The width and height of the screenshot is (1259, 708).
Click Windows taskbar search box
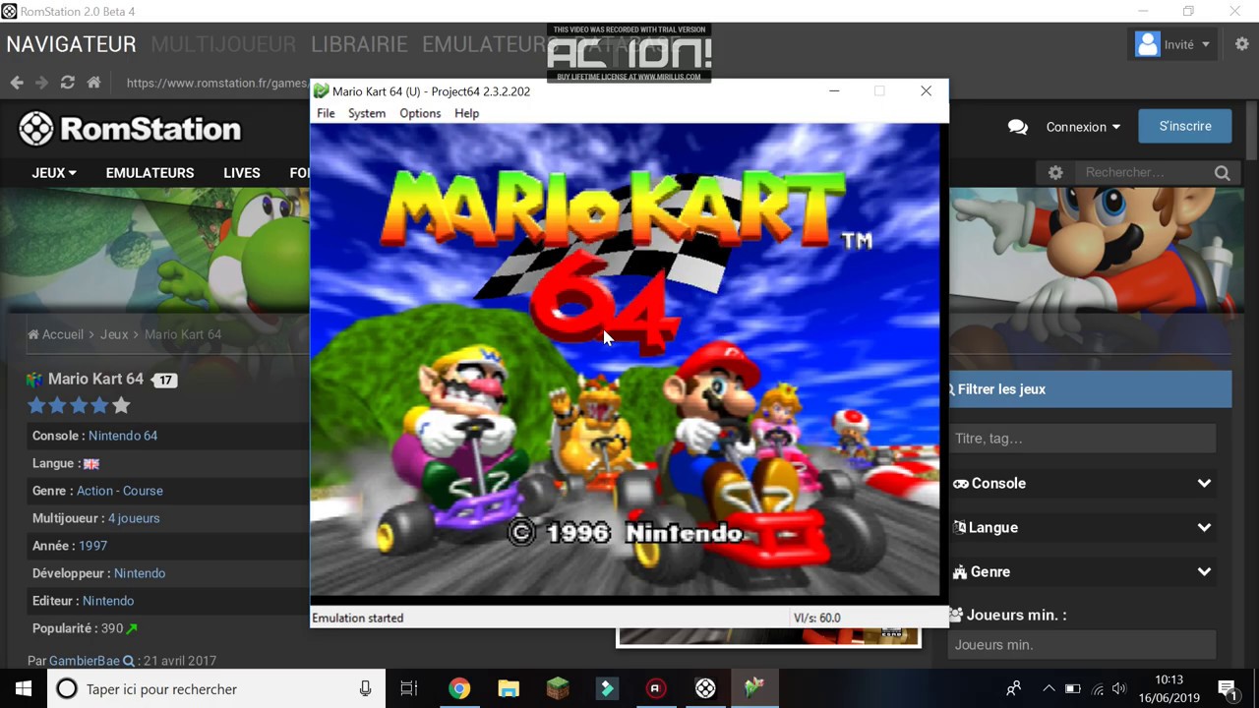click(214, 688)
